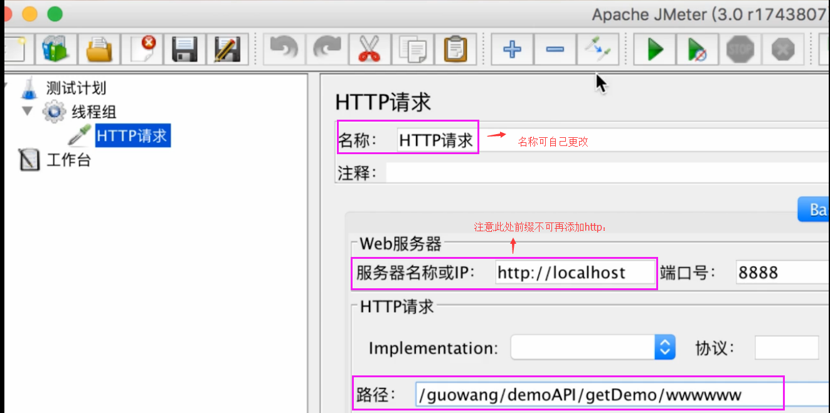Viewport: 830px width, 413px height.
Task: Click the Stop sign icon
Action: (x=740, y=48)
